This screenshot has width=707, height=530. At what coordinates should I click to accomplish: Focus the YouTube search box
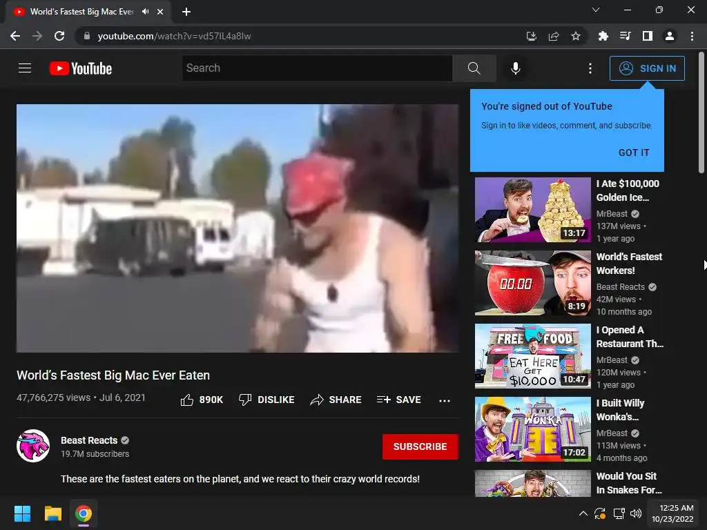point(317,68)
